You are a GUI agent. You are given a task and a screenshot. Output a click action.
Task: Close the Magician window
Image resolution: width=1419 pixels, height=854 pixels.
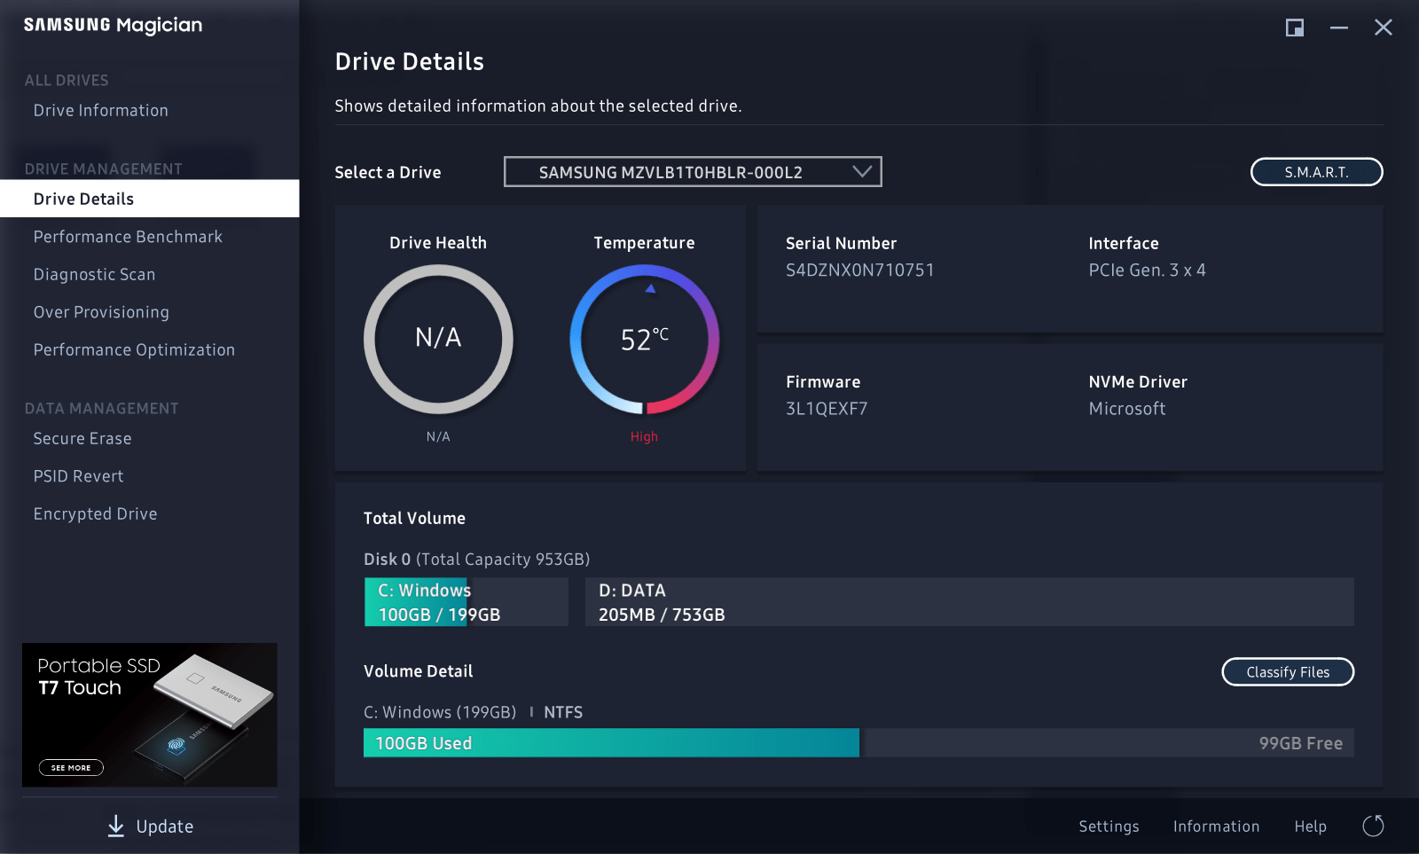(1384, 27)
